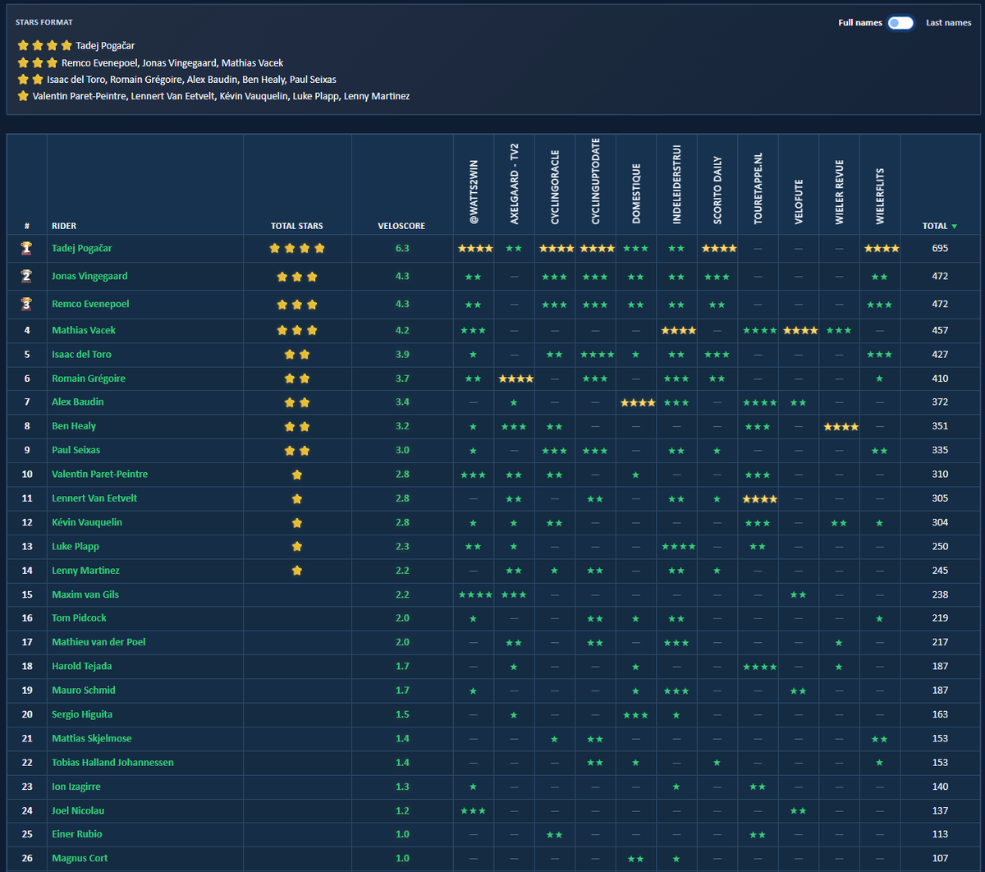Screen dimensions: 985x872
Task: Sort by the TOTAL column arrow
Action: click(955, 226)
